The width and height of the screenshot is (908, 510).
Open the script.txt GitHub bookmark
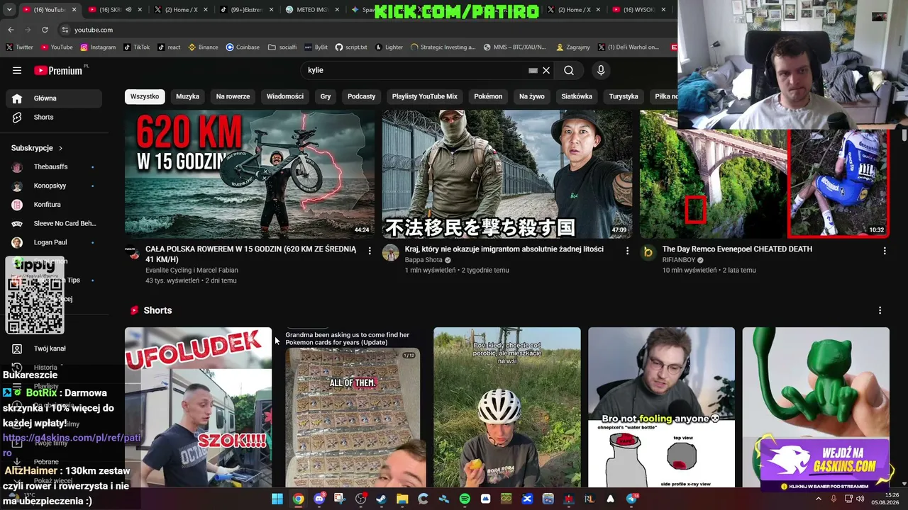pyautogui.click(x=351, y=47)
